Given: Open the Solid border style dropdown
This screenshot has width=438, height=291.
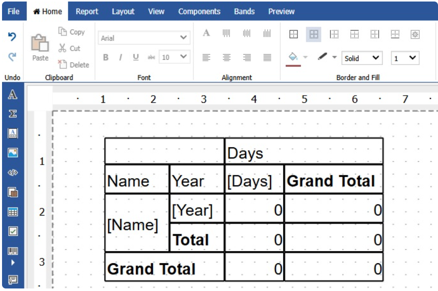Looking at the screenshot, I should [362, 58].
